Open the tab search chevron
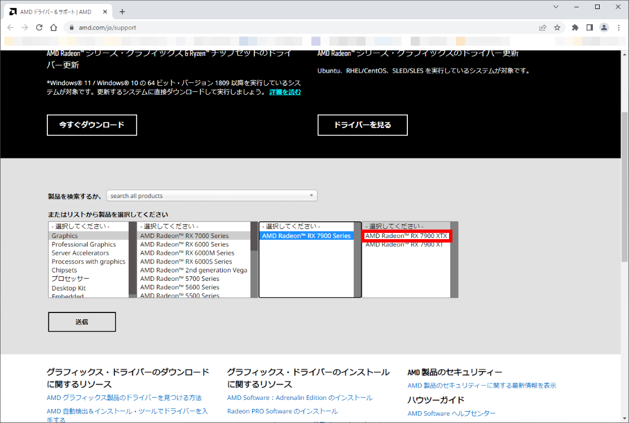Image resolution: width=629 pixels, height=423 pixels. click(556, 7)
